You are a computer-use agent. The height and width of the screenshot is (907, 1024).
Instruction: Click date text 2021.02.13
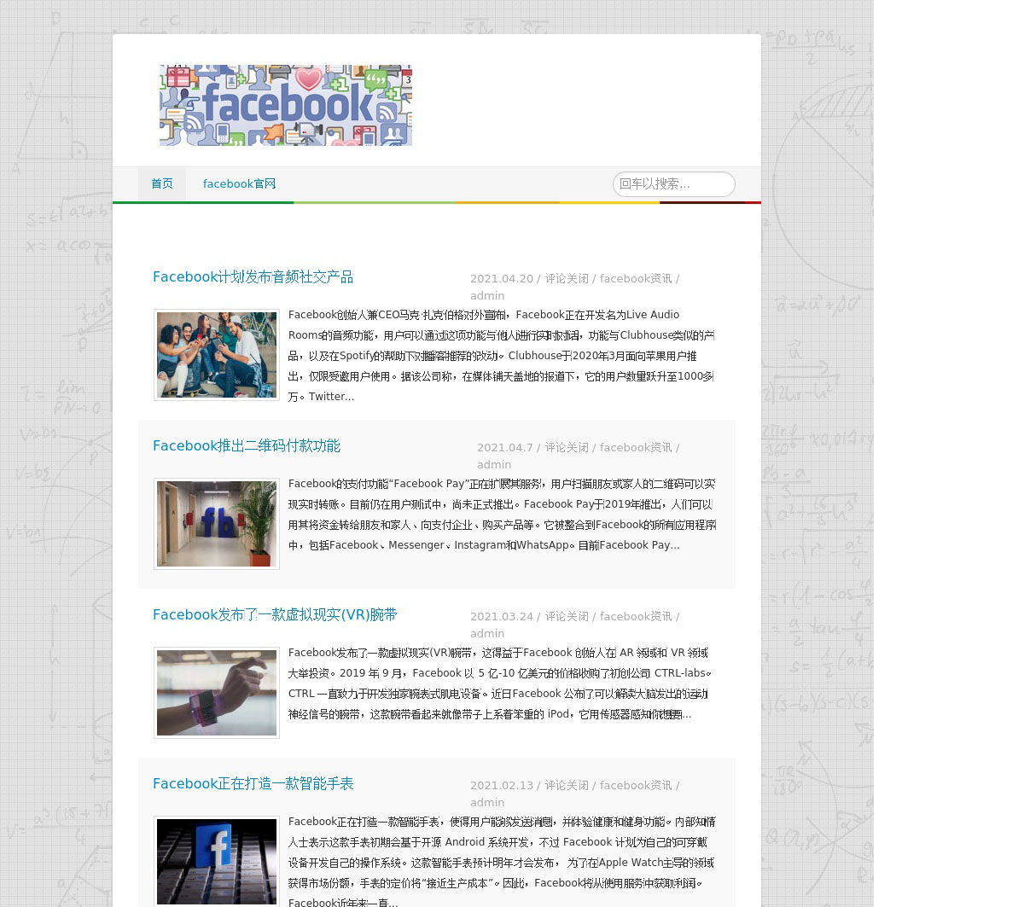pyautogui.click(x=502, y=785)
